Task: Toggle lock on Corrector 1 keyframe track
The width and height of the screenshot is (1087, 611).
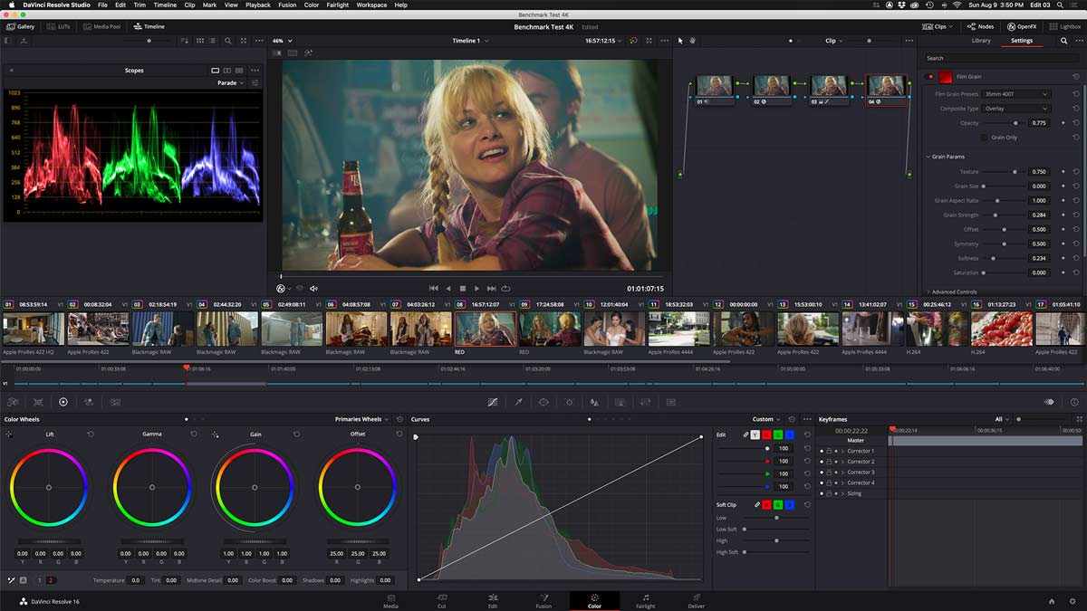Action: coord(828,451)
